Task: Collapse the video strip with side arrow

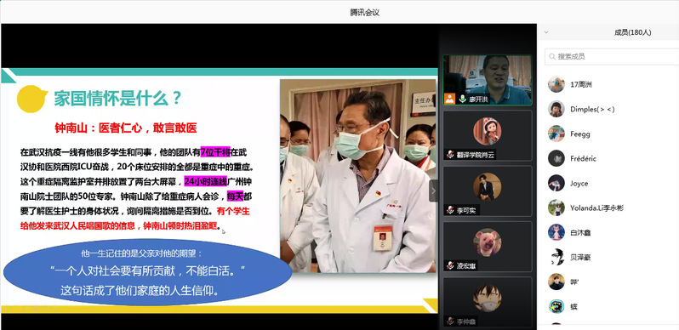Action: coord(433,191)
